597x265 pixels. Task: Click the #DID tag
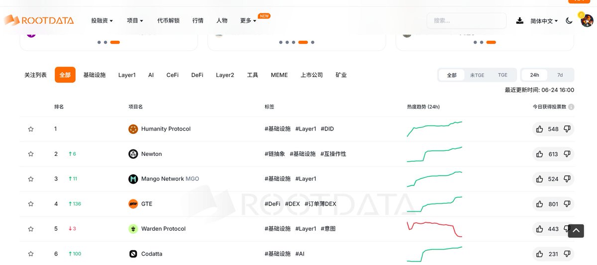pos(327,129)
